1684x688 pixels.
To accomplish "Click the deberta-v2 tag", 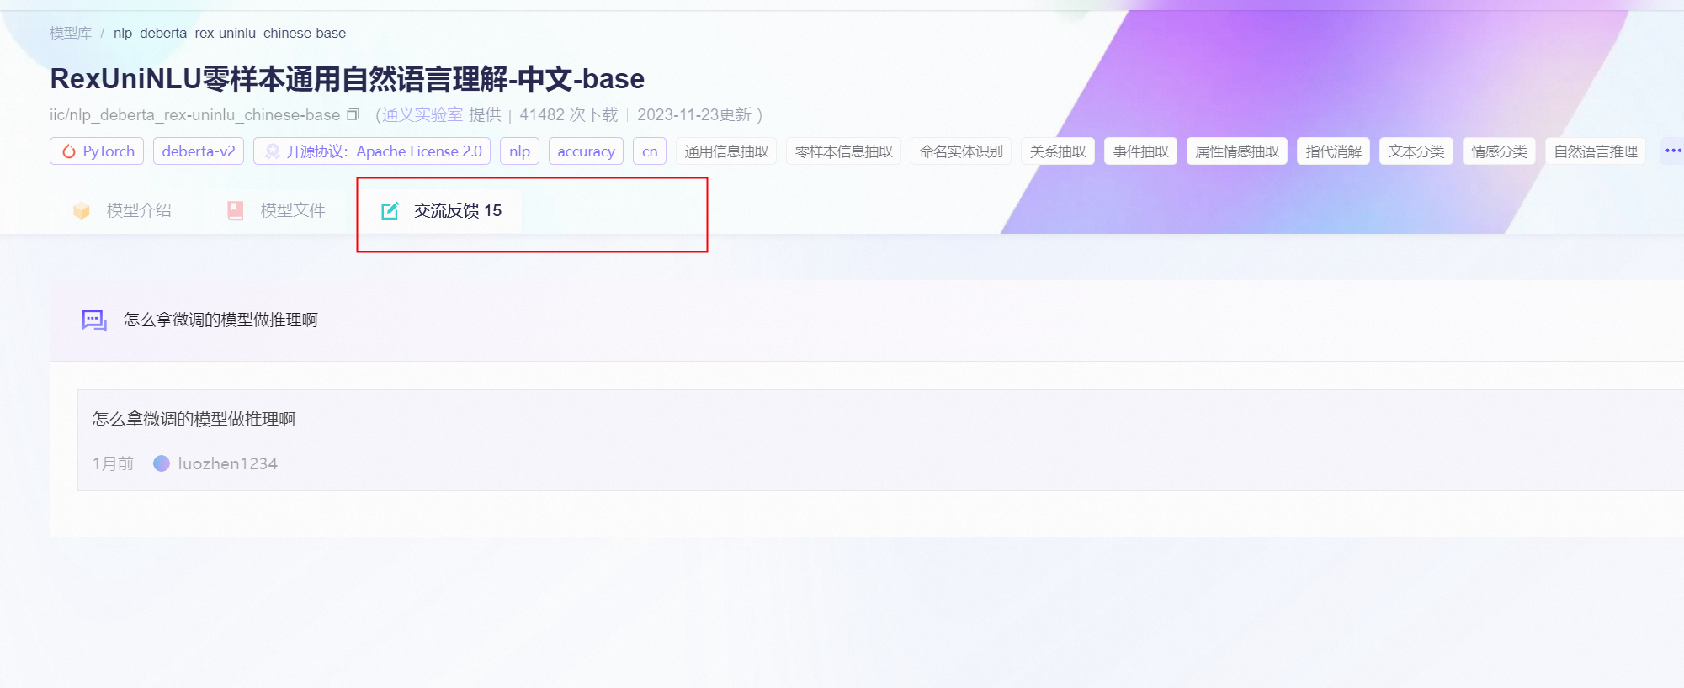I will pos(199,151).
